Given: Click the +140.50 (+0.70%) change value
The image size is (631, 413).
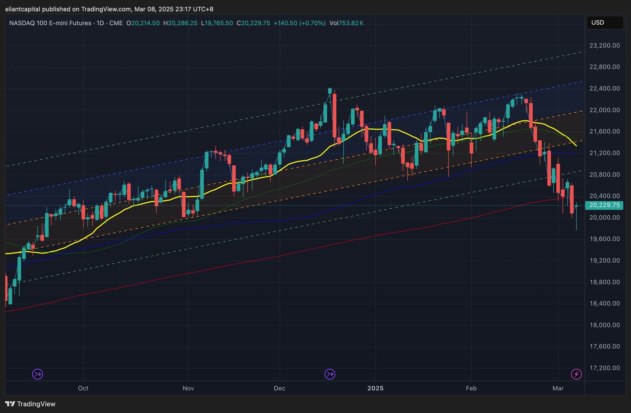Looking at the screenshot, I should pyautogui.click(x=299, y=23).
